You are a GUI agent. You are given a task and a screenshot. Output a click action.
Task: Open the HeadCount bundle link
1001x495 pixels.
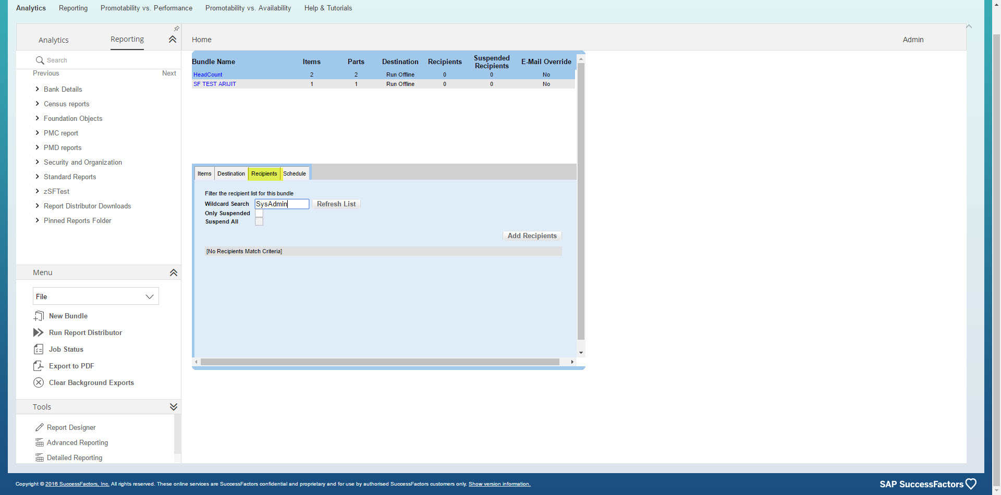[x=208, y=75]
